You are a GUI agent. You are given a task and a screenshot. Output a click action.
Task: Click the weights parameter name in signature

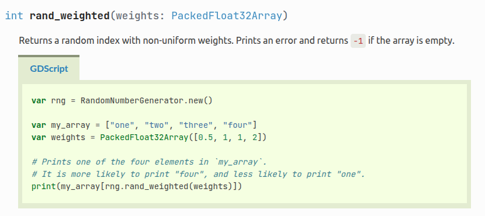[137, 16]
